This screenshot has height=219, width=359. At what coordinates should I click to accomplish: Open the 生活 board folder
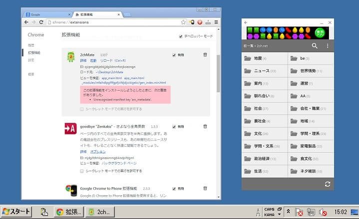coord(265,171)
